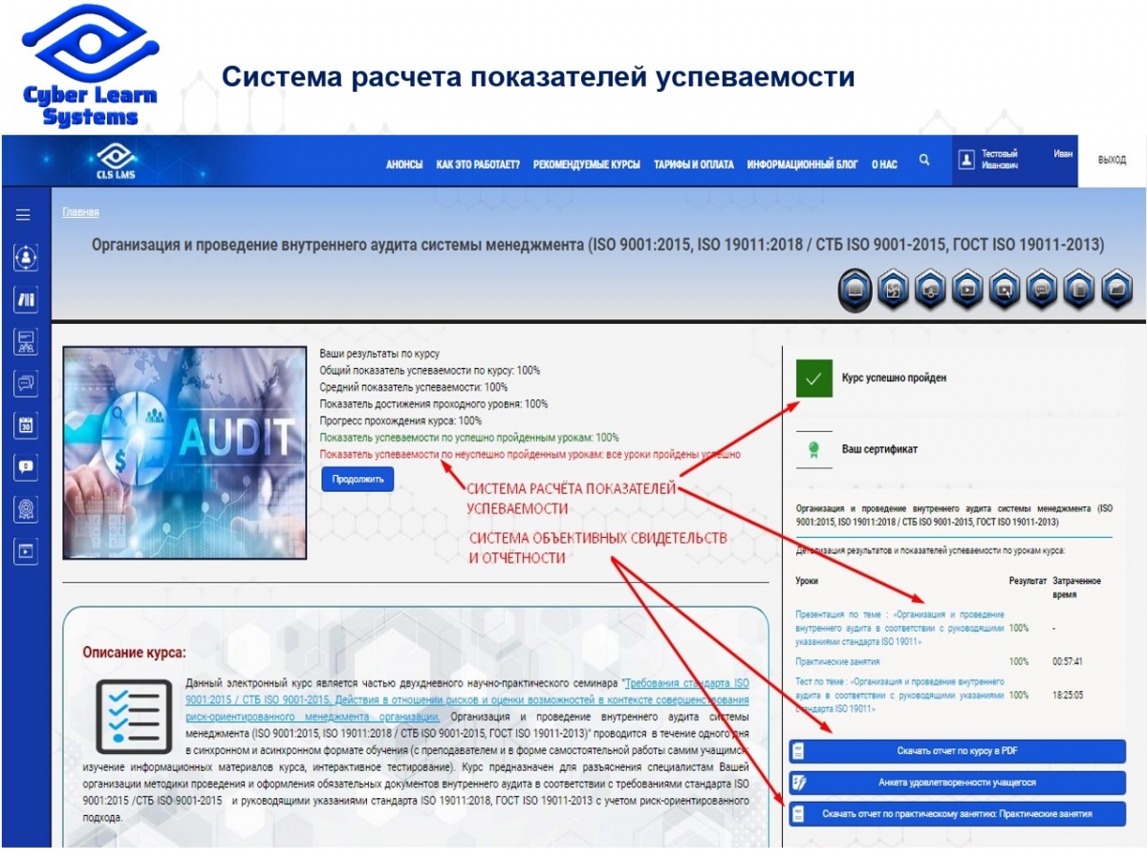Click Скачать отчет по курсу в PDF
Viewport: 1147px width, 861px height.
(957, 751)
